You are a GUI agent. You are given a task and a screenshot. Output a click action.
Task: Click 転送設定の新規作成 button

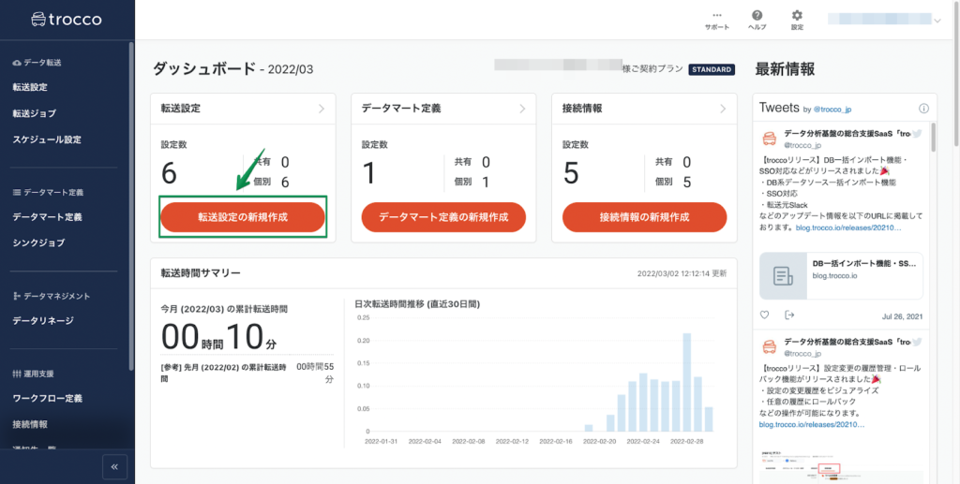point(243,217)
